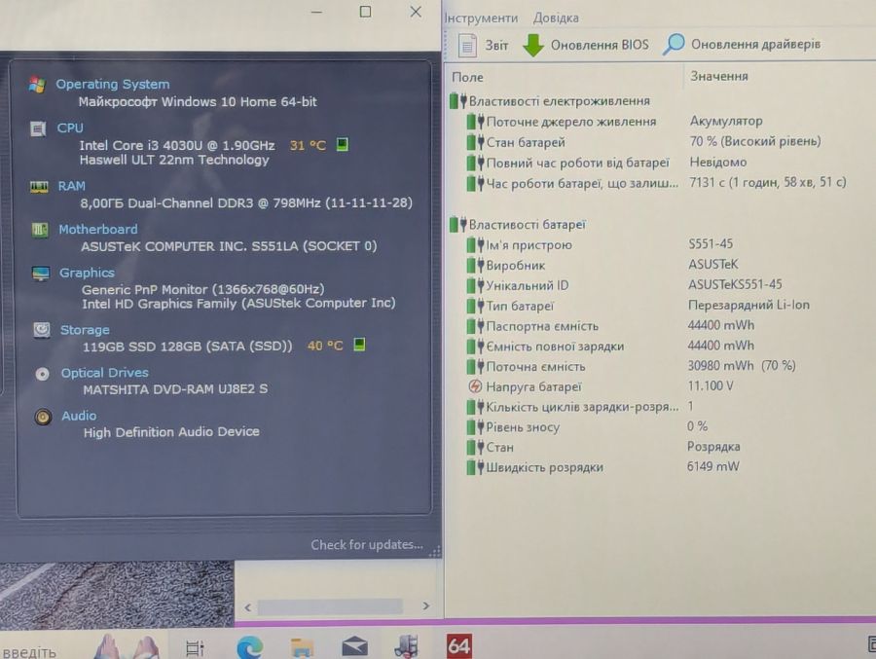Viewport: 876px width, 659px height.
Task: Click the CPU chip icon in Speccy
Action: (37, 129)
